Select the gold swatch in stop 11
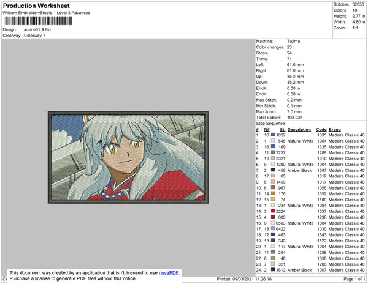 pos(273,193)
